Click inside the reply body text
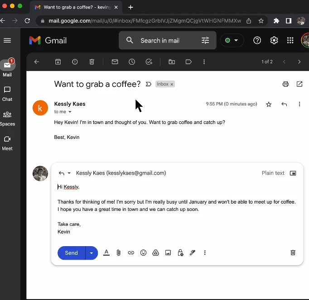The image size is (309, 300). coord(177,209)
